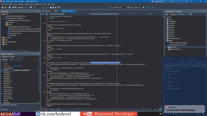
Task: Pin the Object Inspector panel
Action: (37, 54)
